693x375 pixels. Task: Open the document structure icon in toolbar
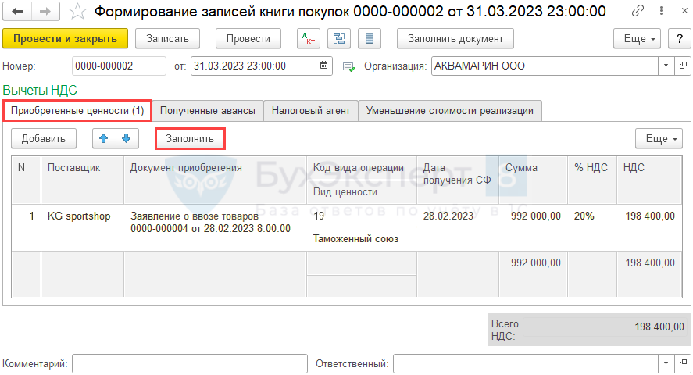click(x=339, y=38)
